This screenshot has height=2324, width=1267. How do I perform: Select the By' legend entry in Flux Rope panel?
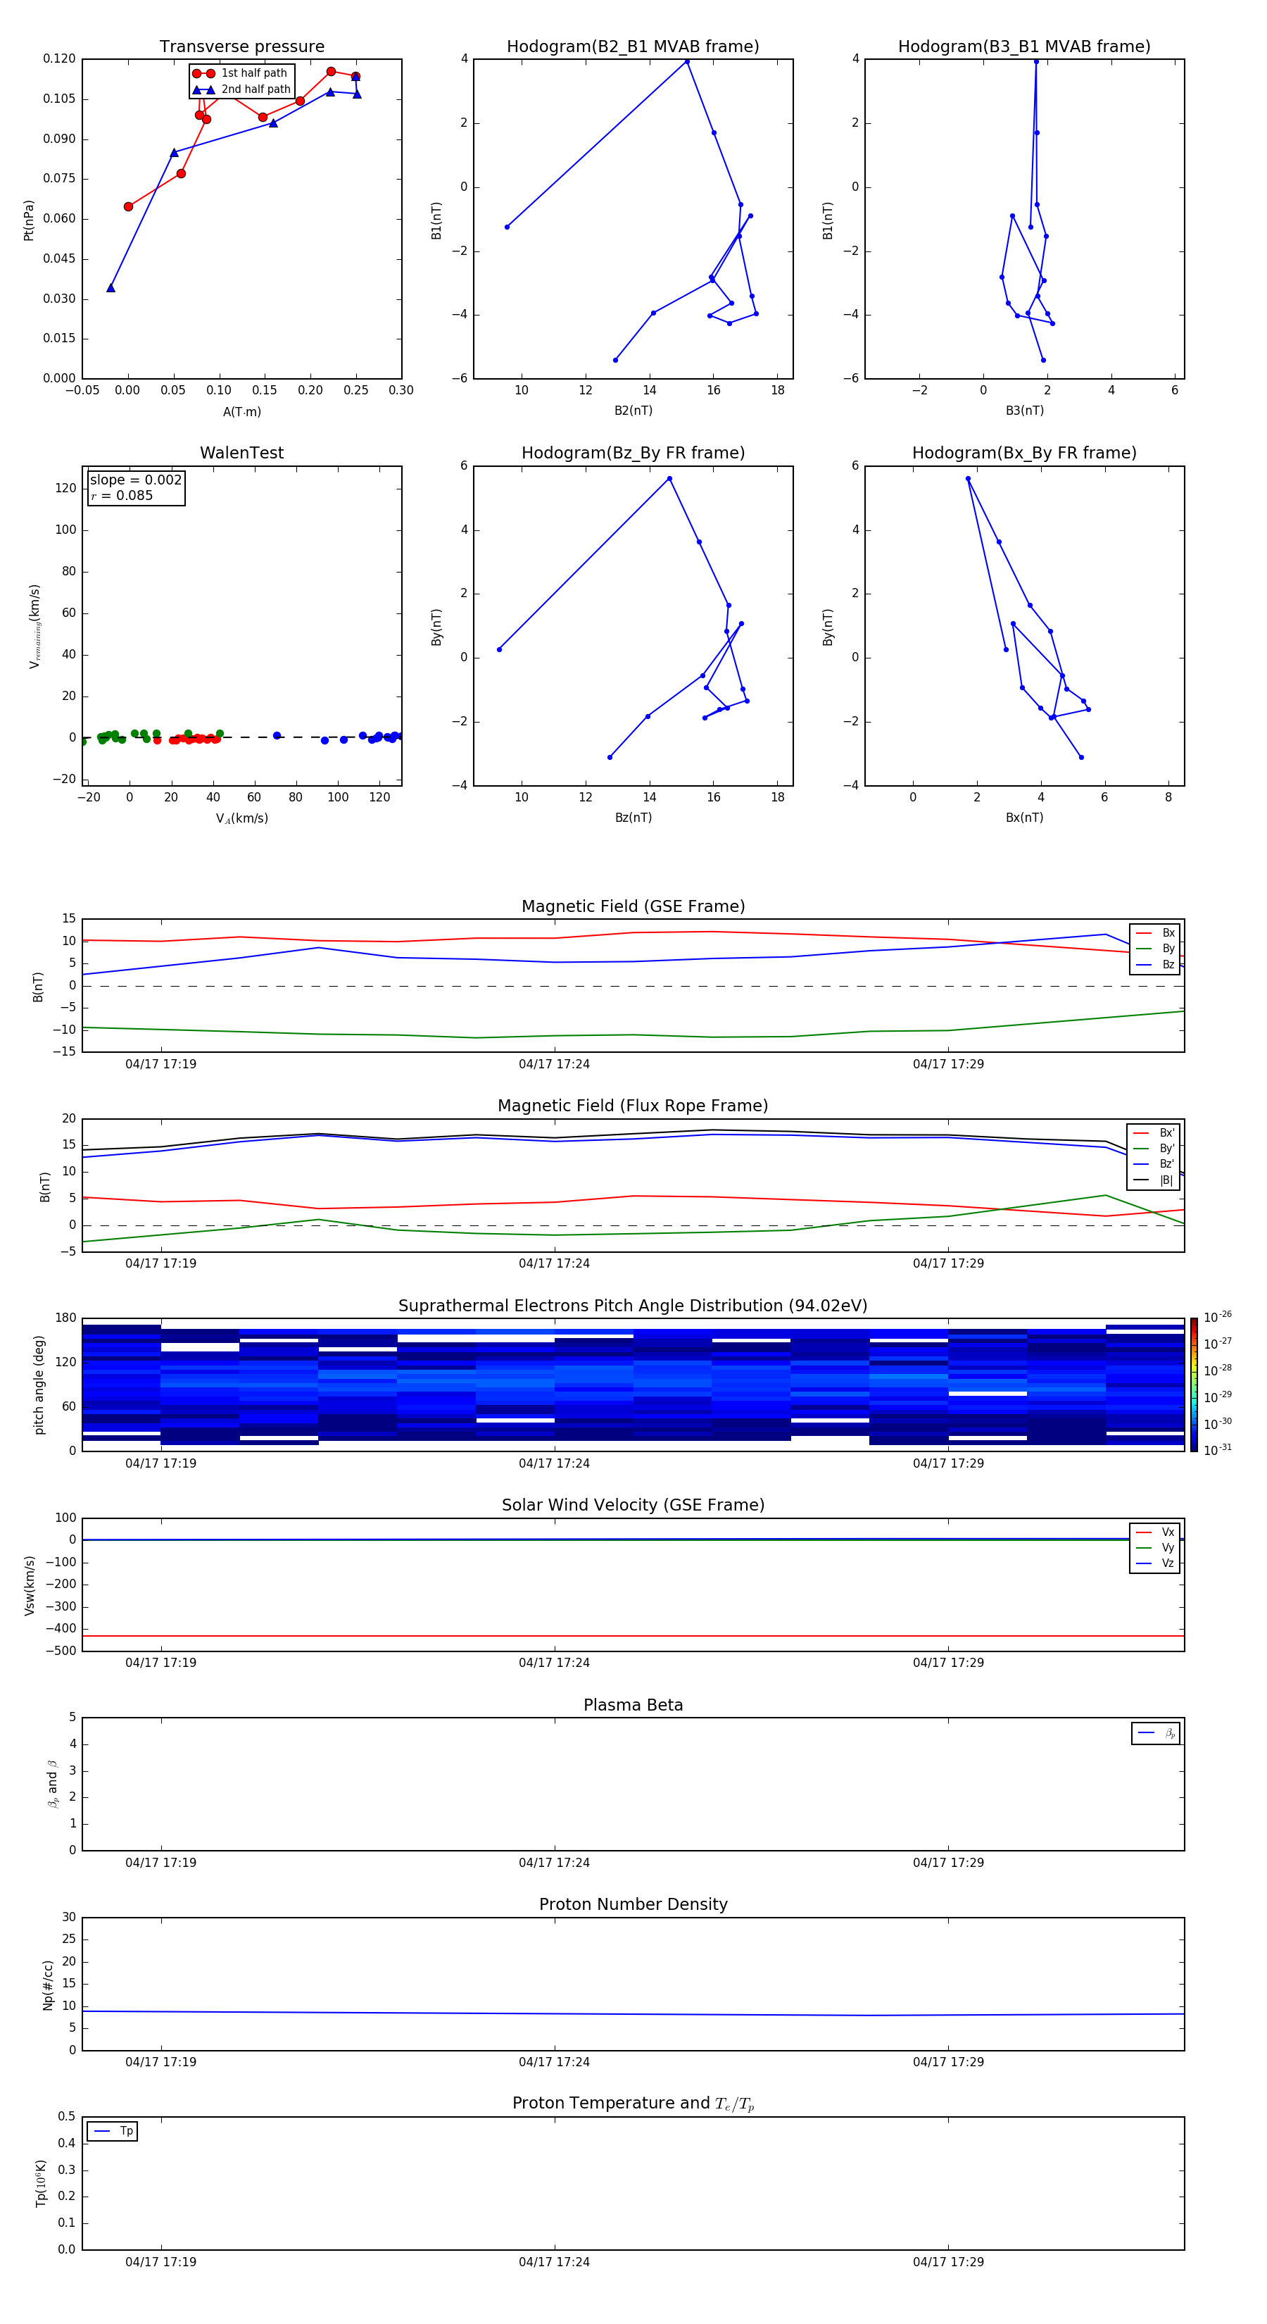[x=1154, y=1149]
